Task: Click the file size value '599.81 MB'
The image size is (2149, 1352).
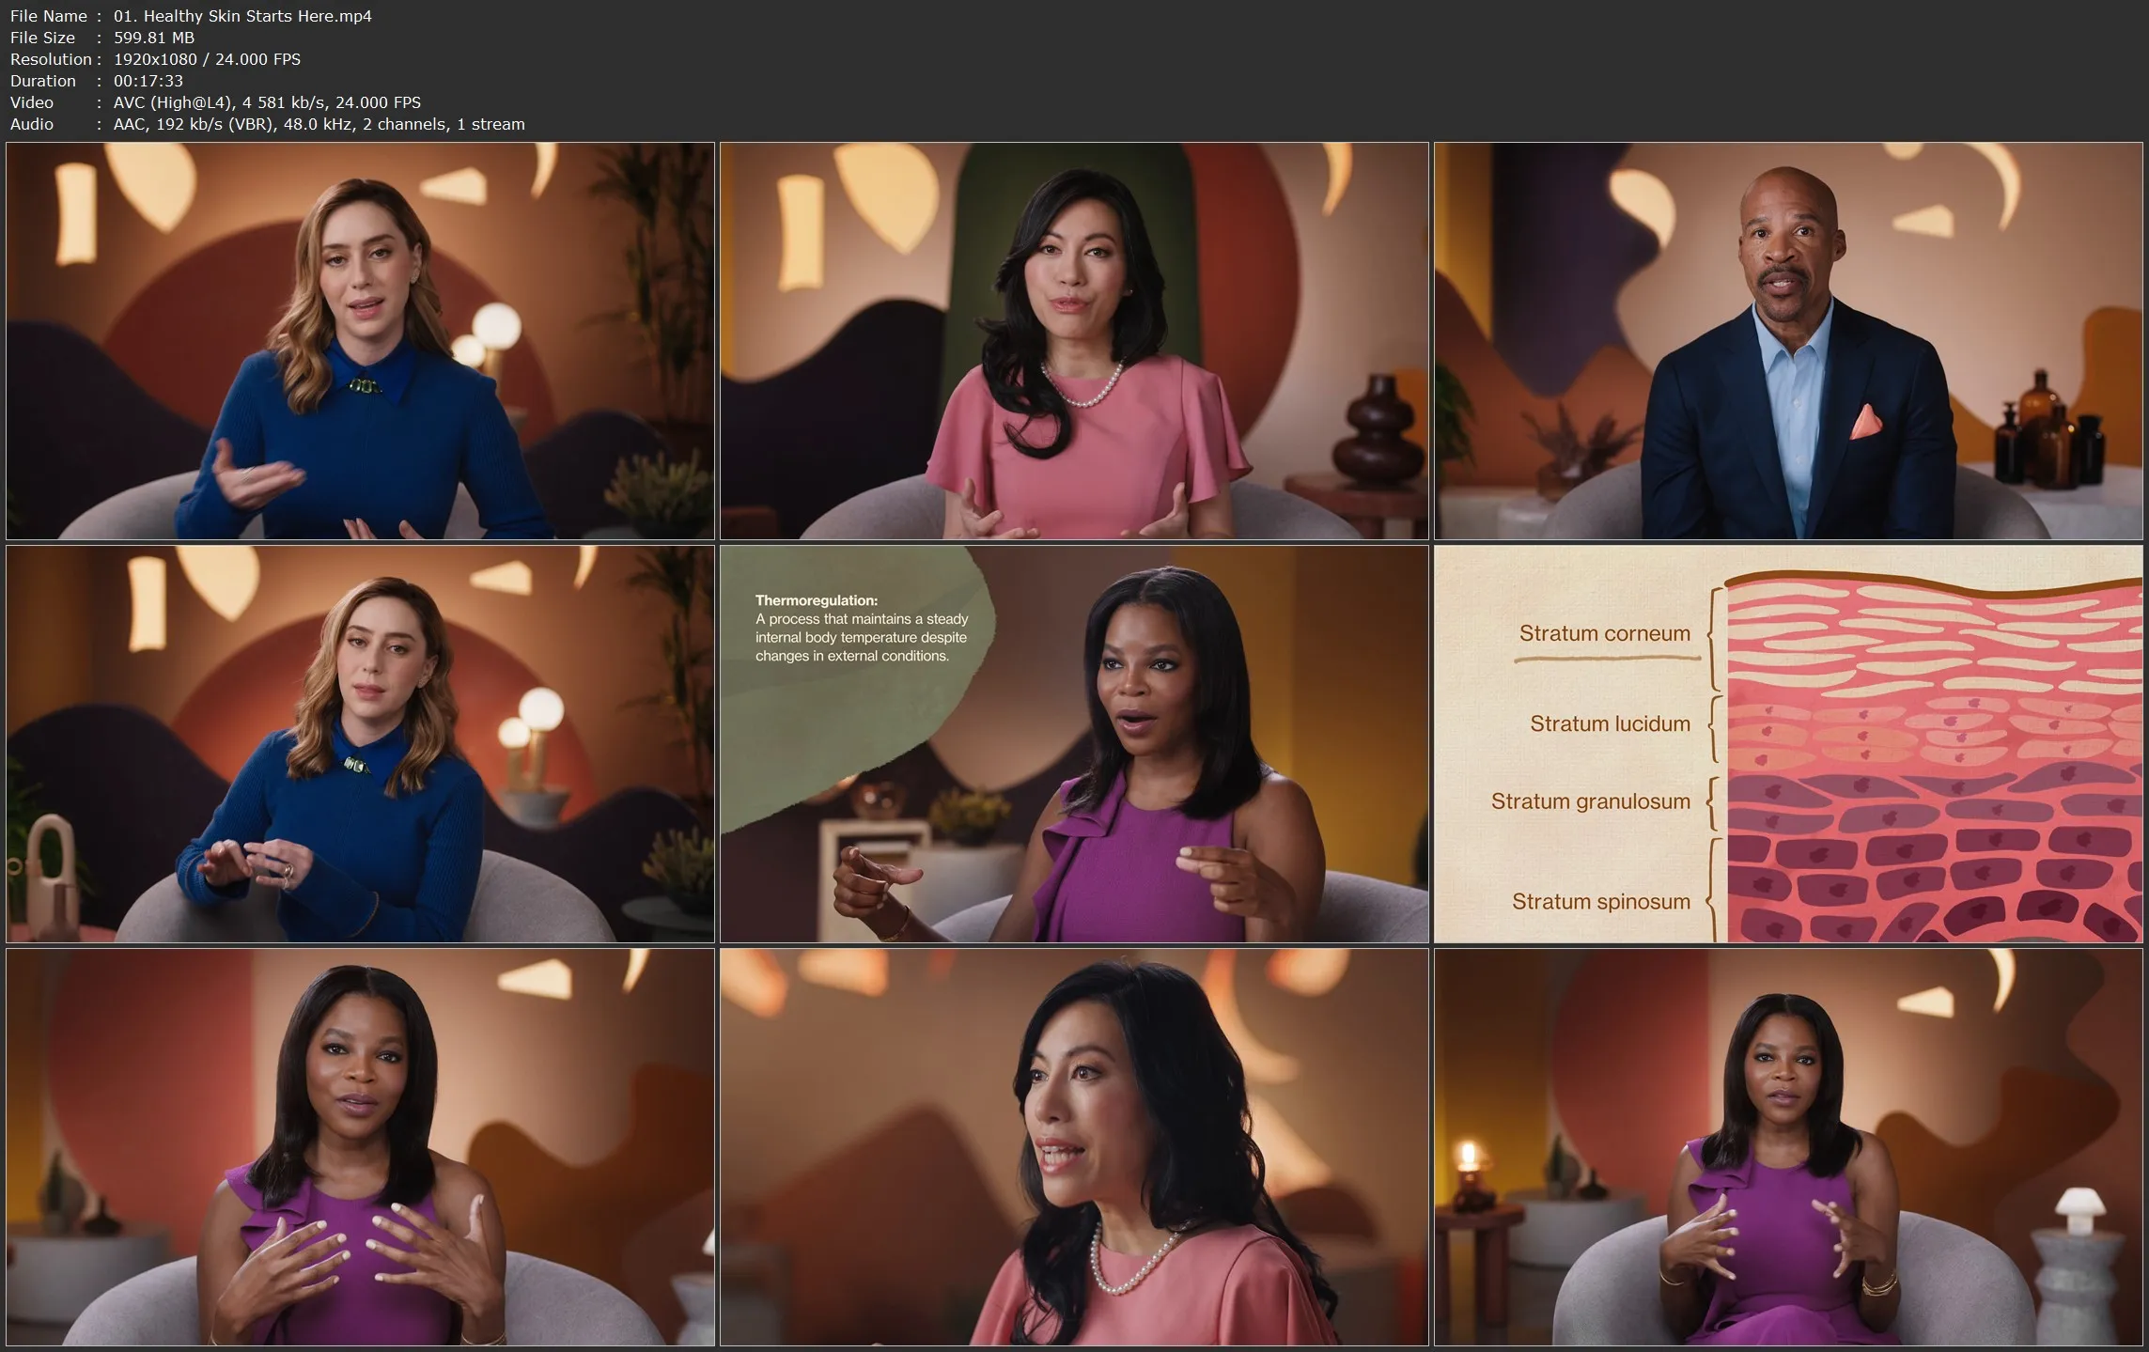Action: tap(154, 38)
